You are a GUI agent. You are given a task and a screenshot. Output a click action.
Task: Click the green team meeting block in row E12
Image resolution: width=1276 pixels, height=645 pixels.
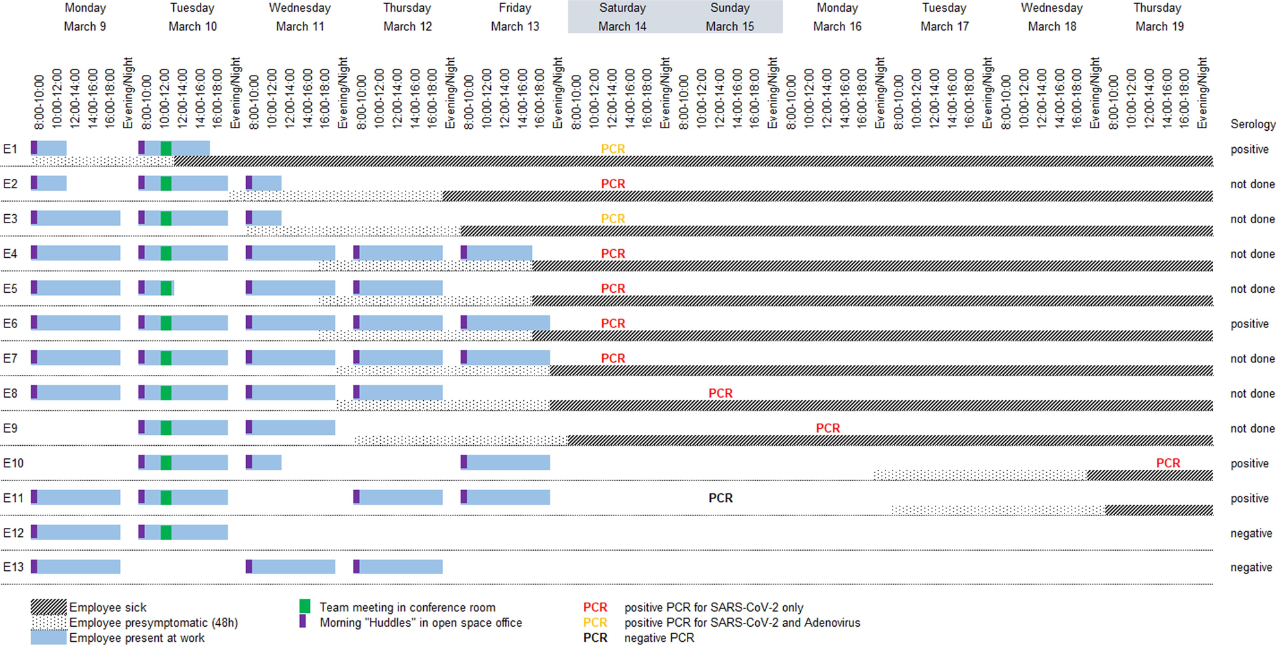[x=166, y=532]
